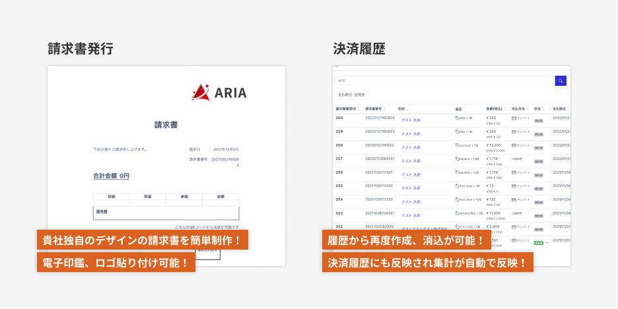Click invoice number 20220113084541
The height and width of the screenshot is (309, 618).
(380, 159)
